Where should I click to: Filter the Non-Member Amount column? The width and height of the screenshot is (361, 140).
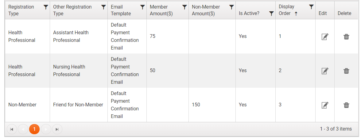(x=231, y=7)
